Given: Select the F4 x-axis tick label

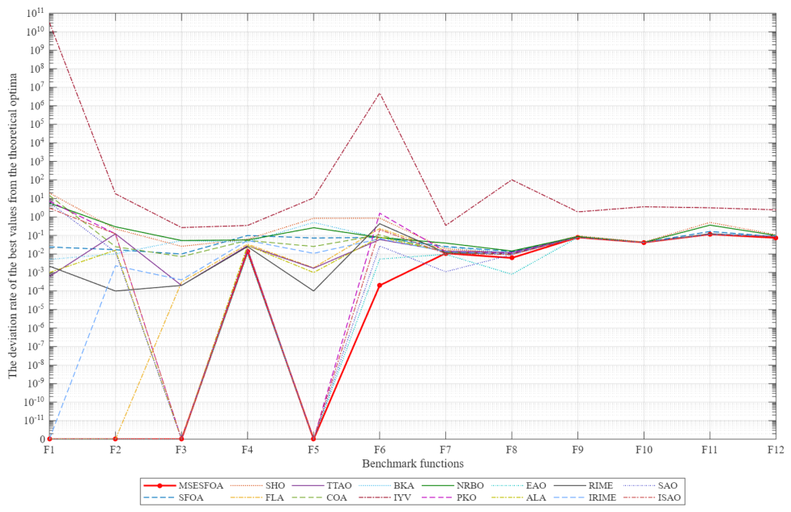Looking at the screenshot, I should (247, 450).
